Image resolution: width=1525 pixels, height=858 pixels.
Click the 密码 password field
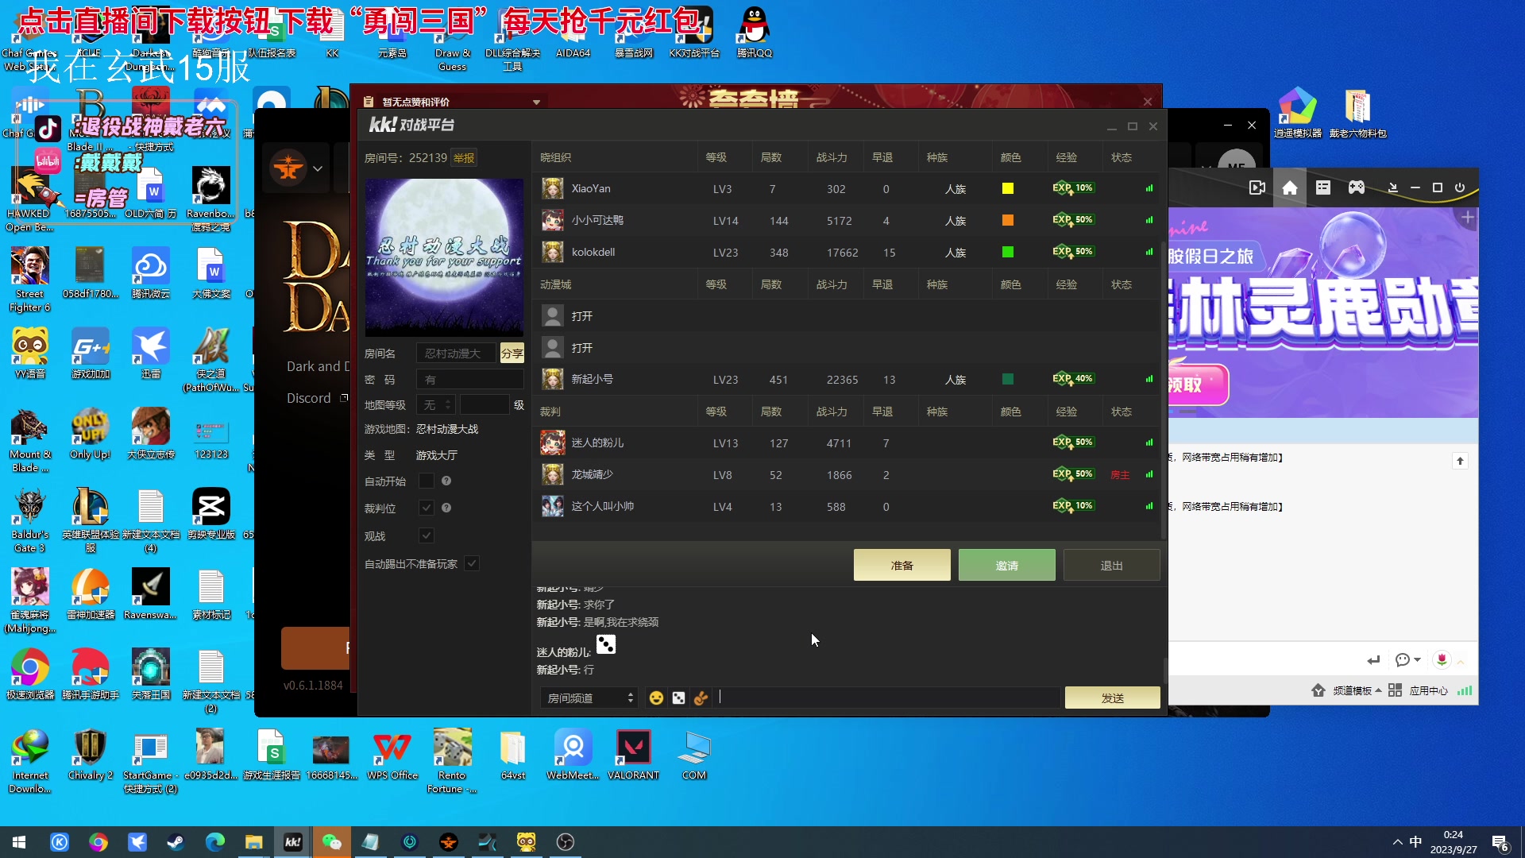(x=470, y=379)
